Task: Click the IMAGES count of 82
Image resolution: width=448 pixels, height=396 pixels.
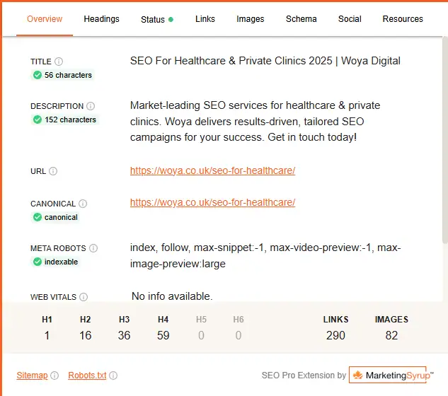Action: point(391,335)
